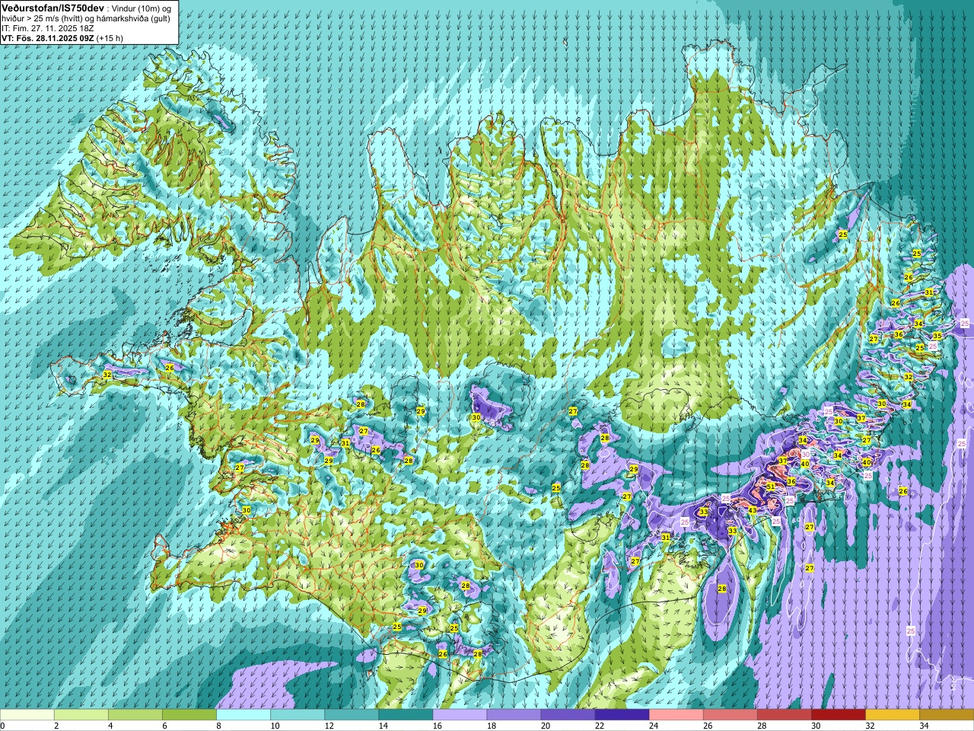Select the 20–22 m/s violet legend swatch
Image resolution: width=974 pixels, height=731 pixels.
pos(568,715)
